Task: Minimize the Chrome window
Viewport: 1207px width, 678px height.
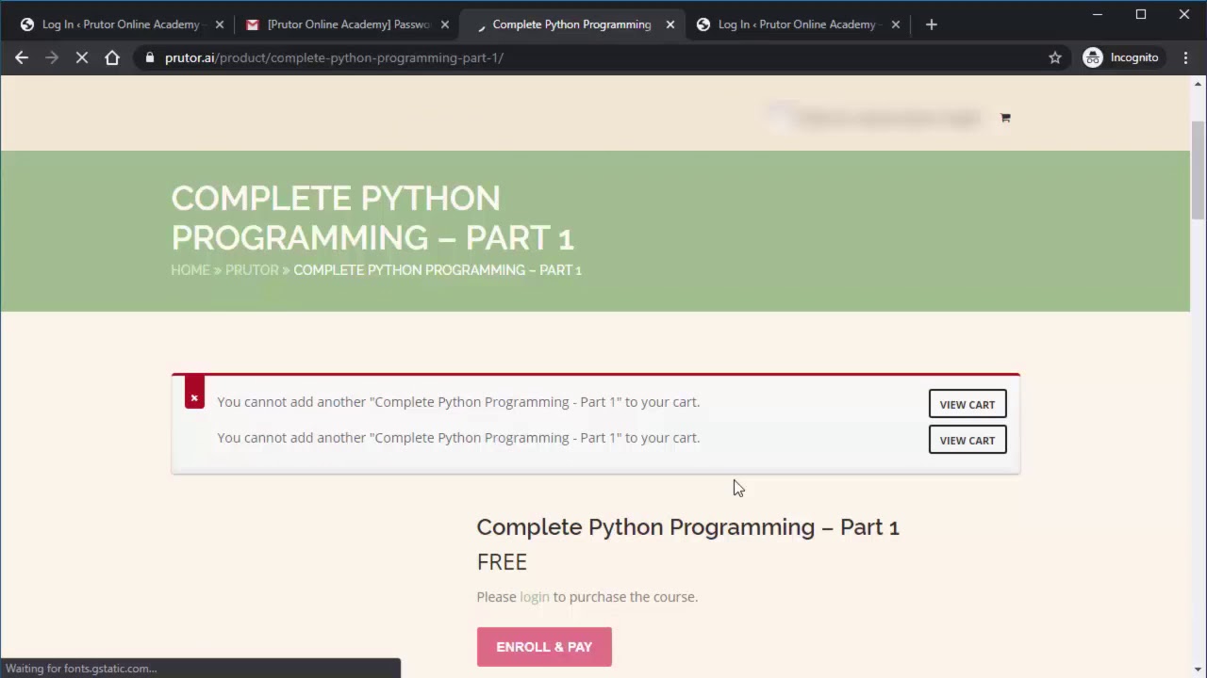Action: (1098, 14)
